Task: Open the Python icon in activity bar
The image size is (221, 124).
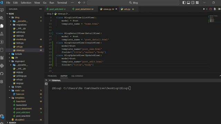Action: pos(2,66)
